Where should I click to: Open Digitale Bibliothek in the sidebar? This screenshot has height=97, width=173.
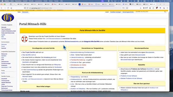(x=6, y=82)
